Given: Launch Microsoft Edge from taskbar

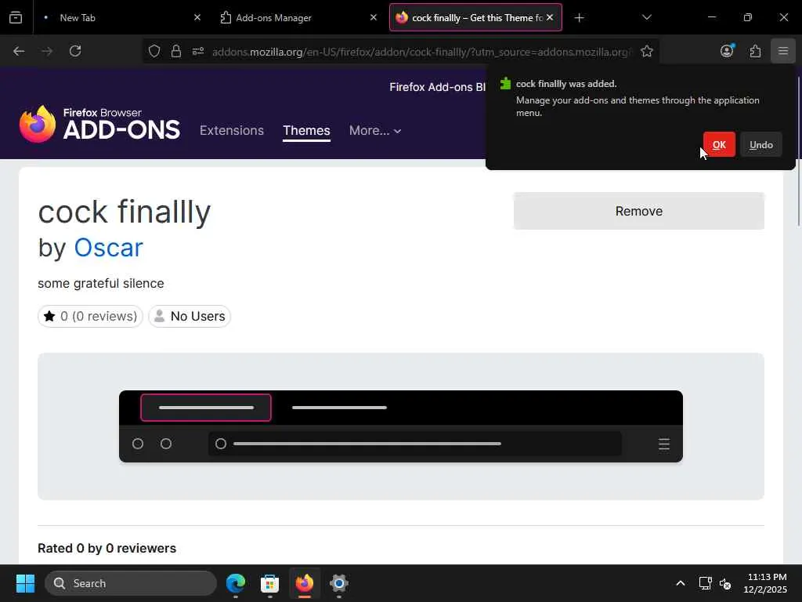Looking at the screenshot, I should click(x=236, y=583).
